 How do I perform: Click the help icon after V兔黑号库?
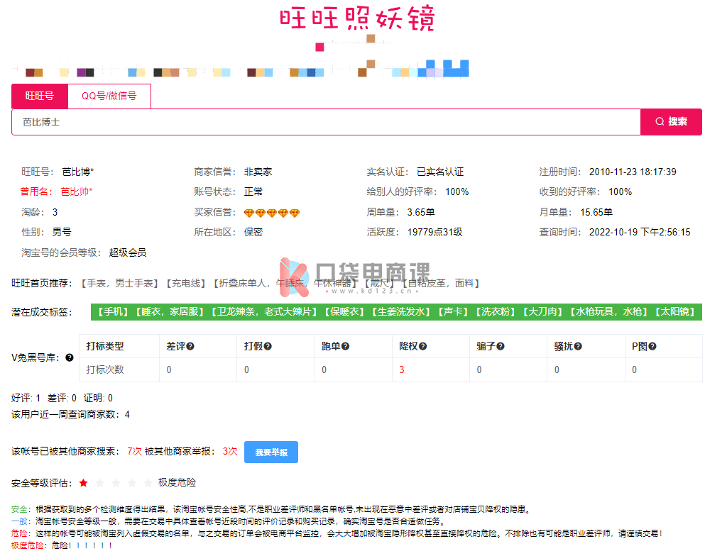click(70, 357)
